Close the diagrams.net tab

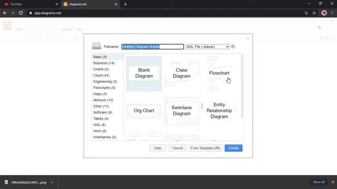click(116, 4)
